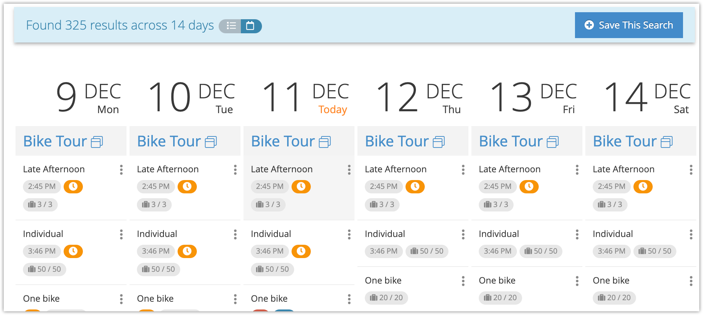The image size is (703, 315).
Task: Open Late Afternoon options menu on 10 Dec
Action: [x=235, y=170]
